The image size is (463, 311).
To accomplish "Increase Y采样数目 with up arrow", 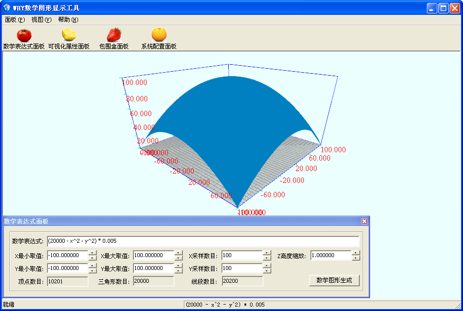I will pos(267,266).
